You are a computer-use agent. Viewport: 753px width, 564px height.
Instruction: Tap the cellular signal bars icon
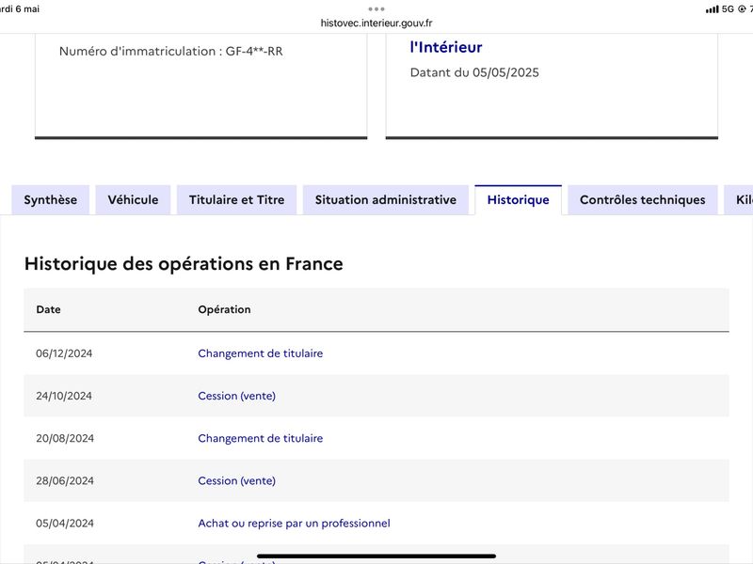[713, 9]
